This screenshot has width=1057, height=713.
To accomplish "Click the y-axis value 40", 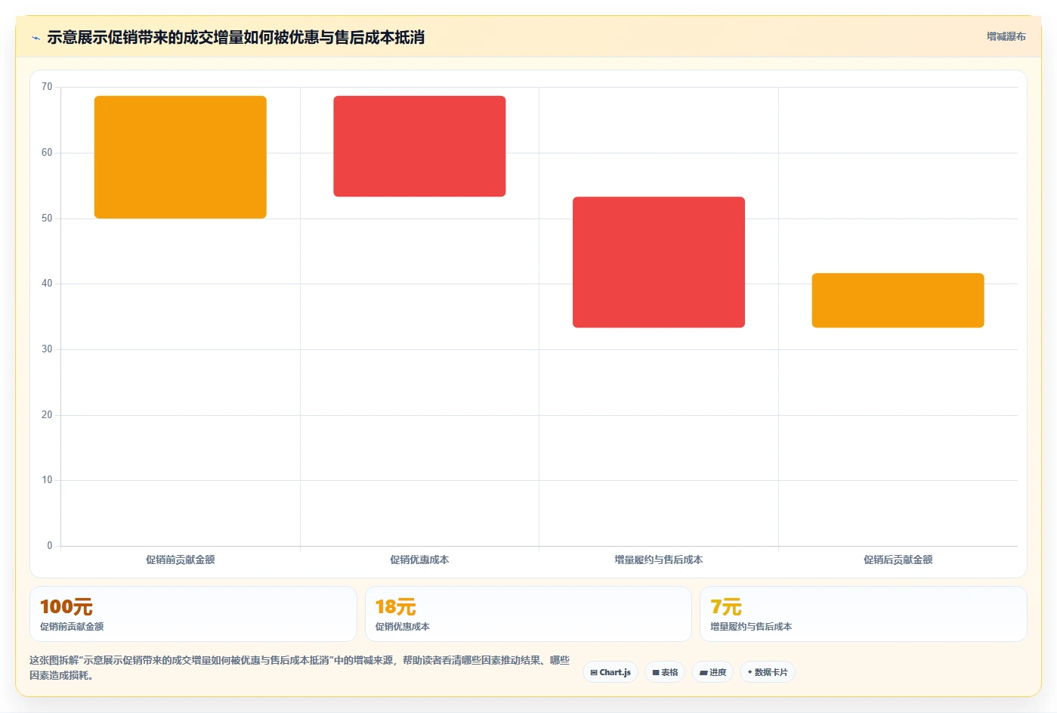I will click(47, 284).
